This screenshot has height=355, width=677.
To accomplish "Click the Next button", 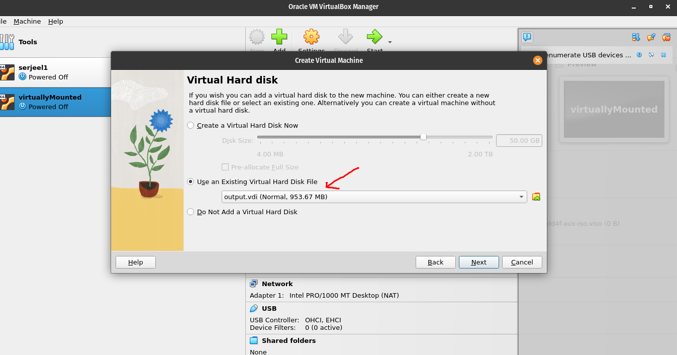I will click(479, 262).
